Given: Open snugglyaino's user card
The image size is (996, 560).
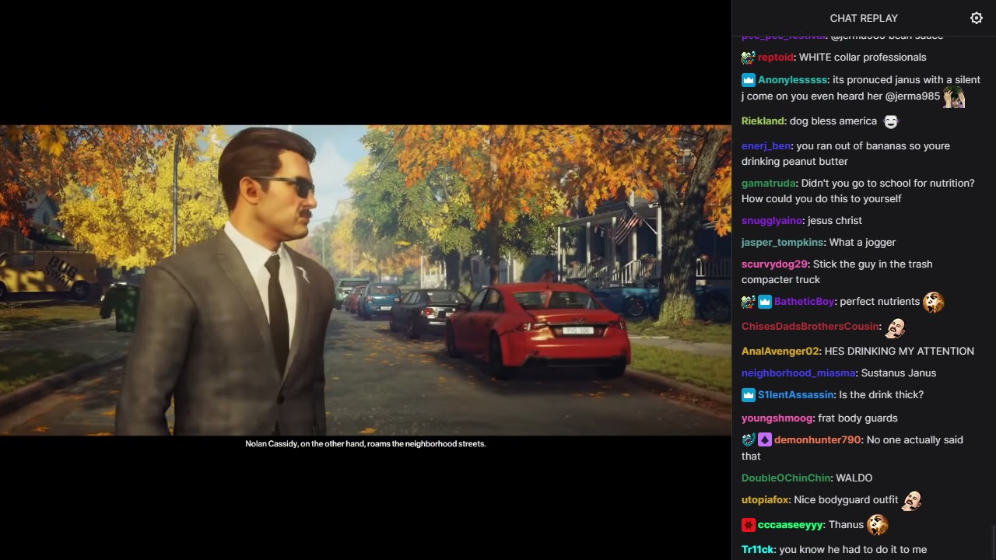Looking at the screenshot, I should point(772,221).
